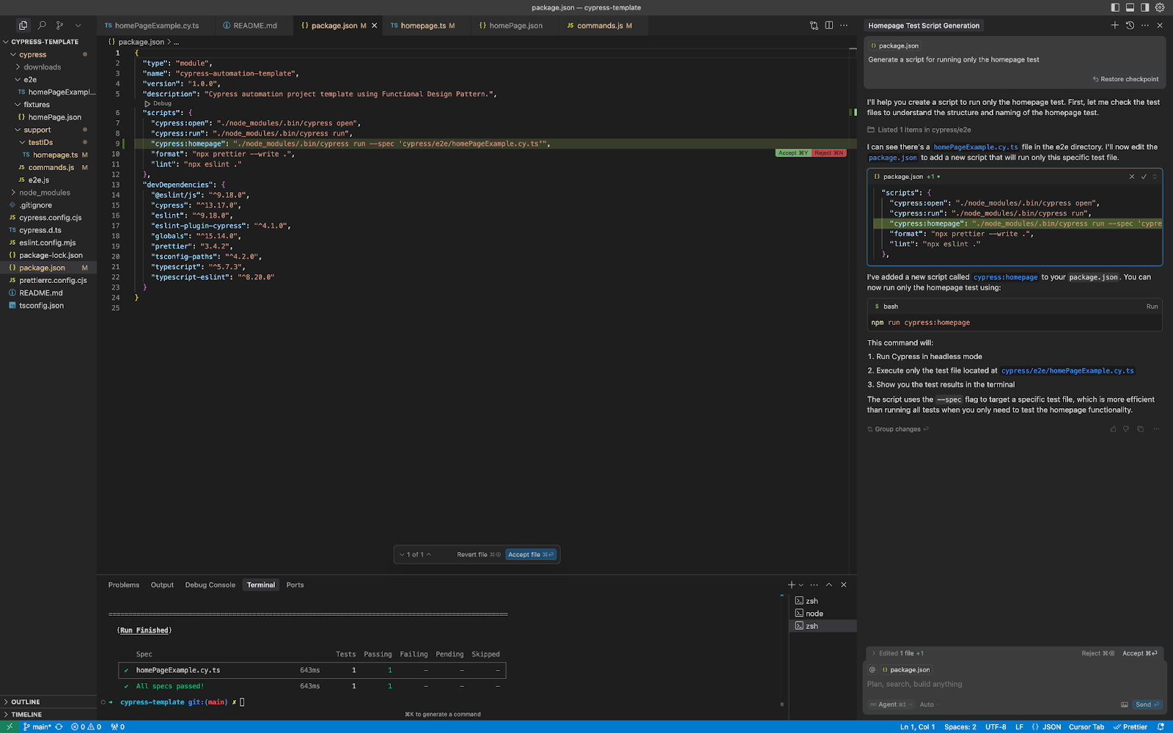
Task: Open the Auto model dropdown
Action: click(x=928, y=704)
